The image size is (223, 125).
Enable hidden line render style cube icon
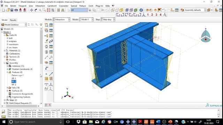pyautogui.click(x=117, y=10)
